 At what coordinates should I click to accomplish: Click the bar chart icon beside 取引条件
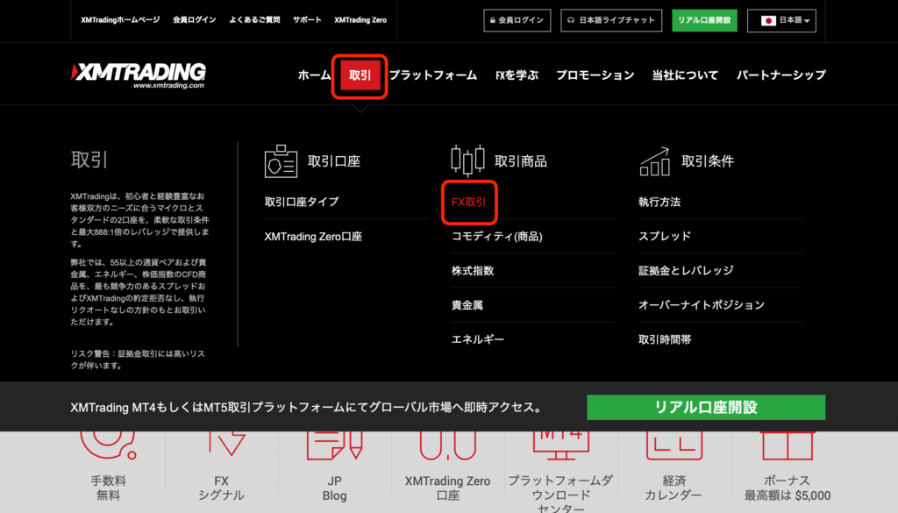point(654,161)
